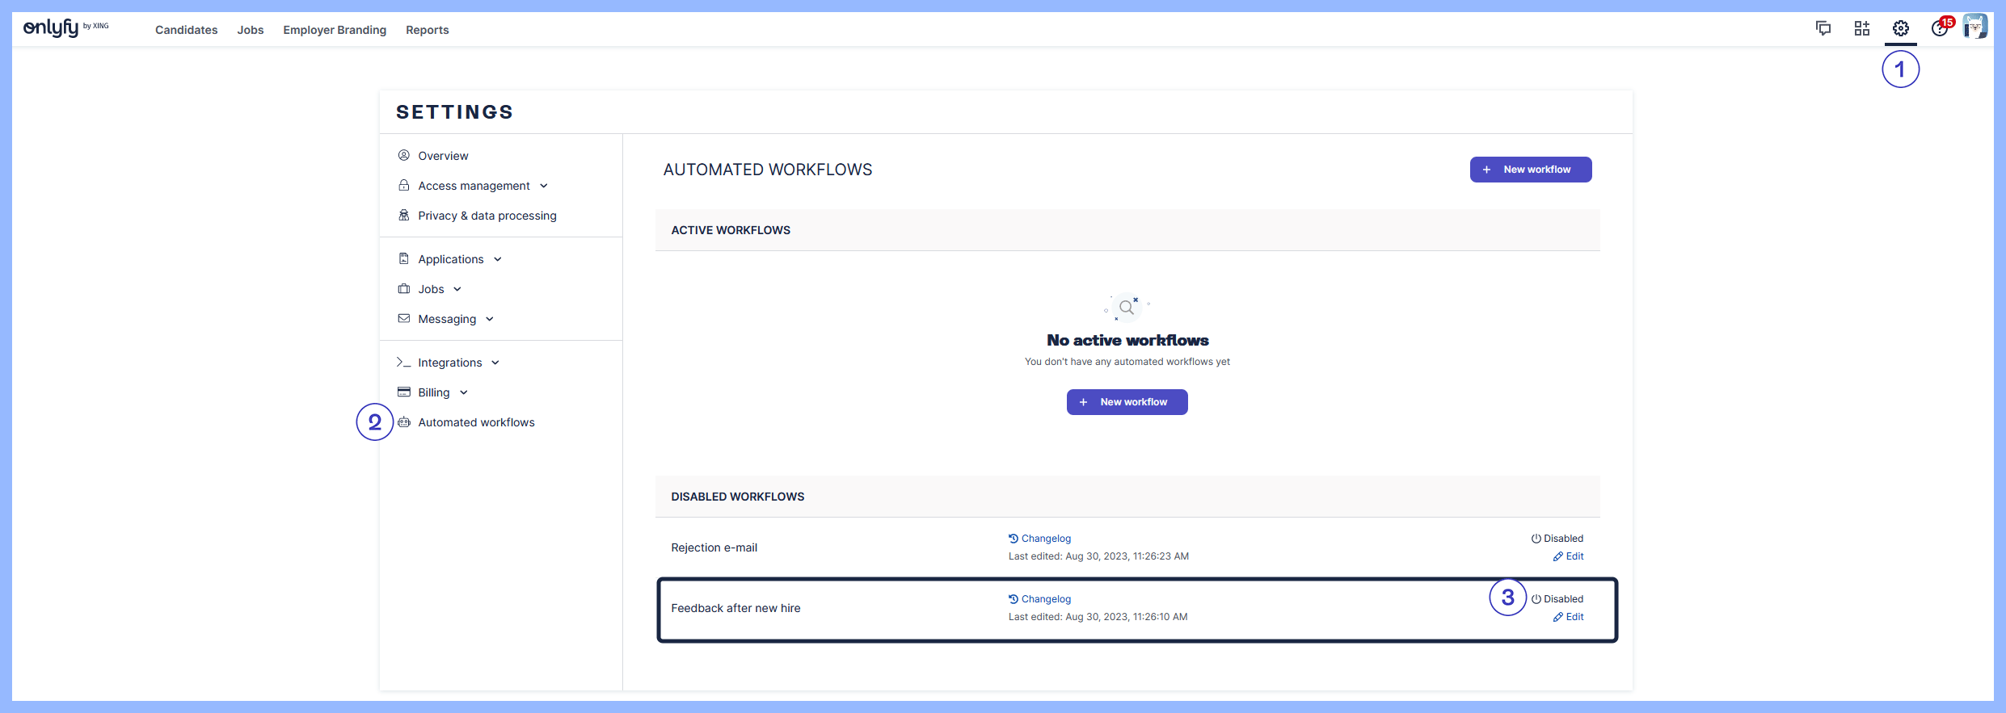This screenshot has height=713, width=2006.
Task: Click the DISABLED WORKFLOWS section header
Action: 1127,497
